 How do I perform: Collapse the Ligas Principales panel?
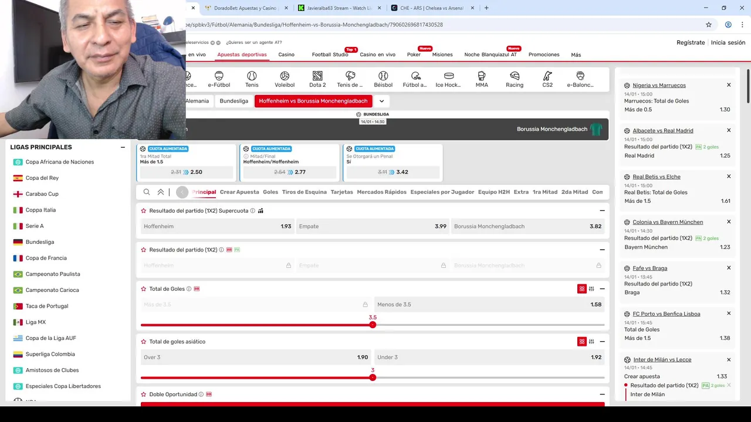point(123,147)
